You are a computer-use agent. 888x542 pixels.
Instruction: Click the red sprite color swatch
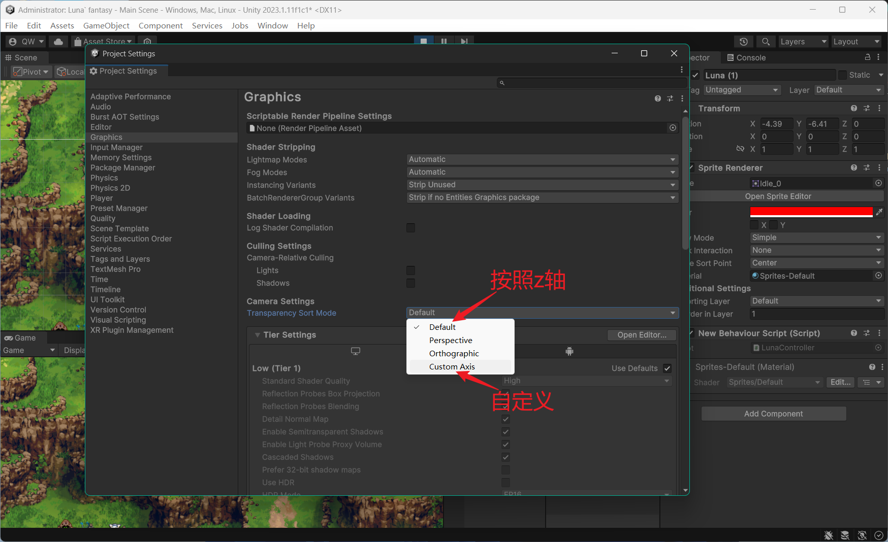click(811, 212)
